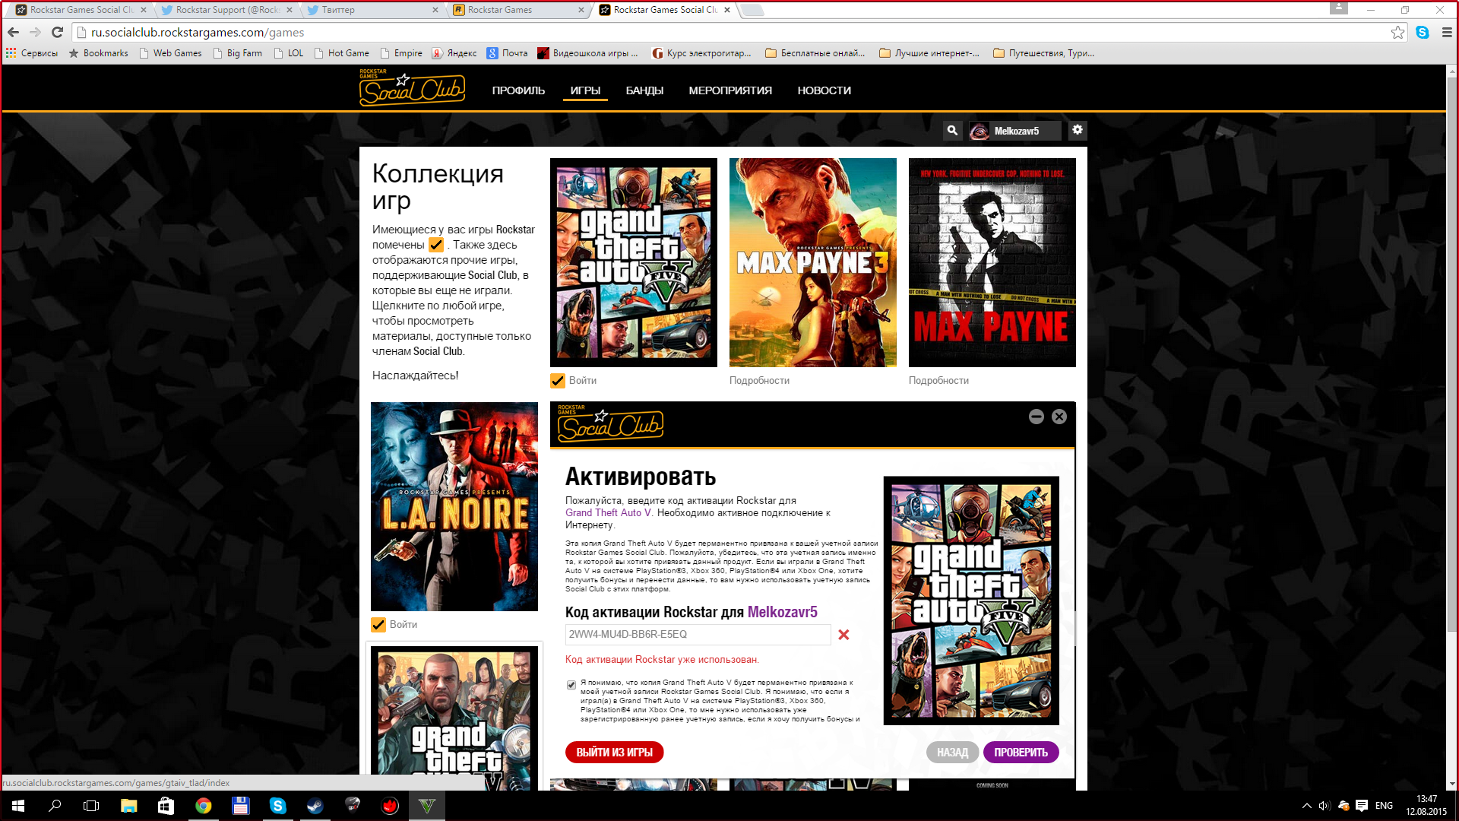Click the Melkozavr5 profile avatar
This screenshot has width=1459, height=821.
point(979,130)
